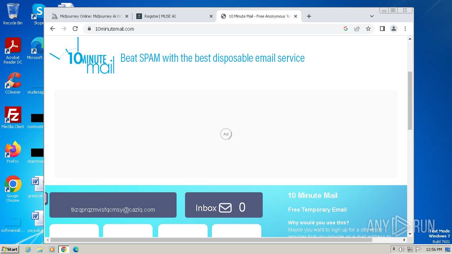The height and width of the screenshot is (254, 452).
Task: Go back with Chrome's back arrow
Action: (53, 29)
